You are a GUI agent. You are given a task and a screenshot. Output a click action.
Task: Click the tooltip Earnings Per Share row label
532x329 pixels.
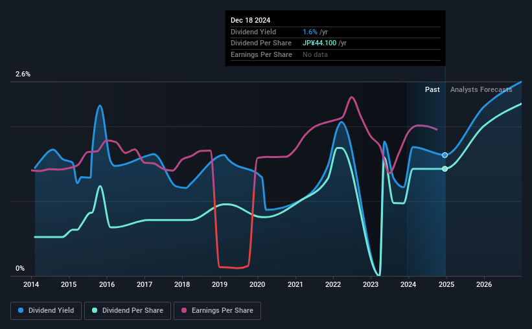(x=261, y=54)
